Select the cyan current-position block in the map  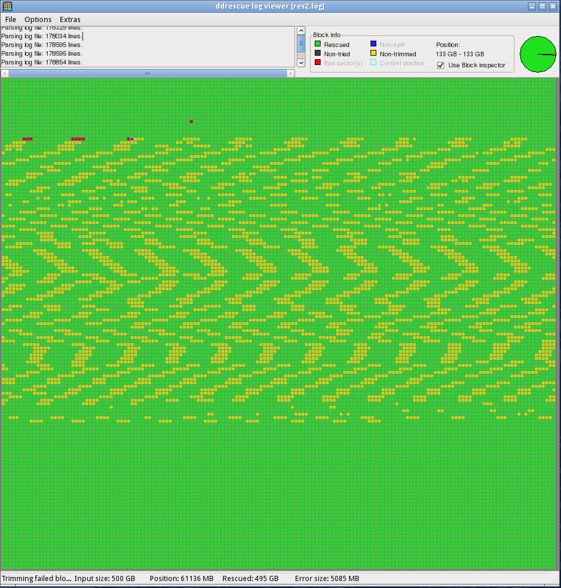(132, 139)
